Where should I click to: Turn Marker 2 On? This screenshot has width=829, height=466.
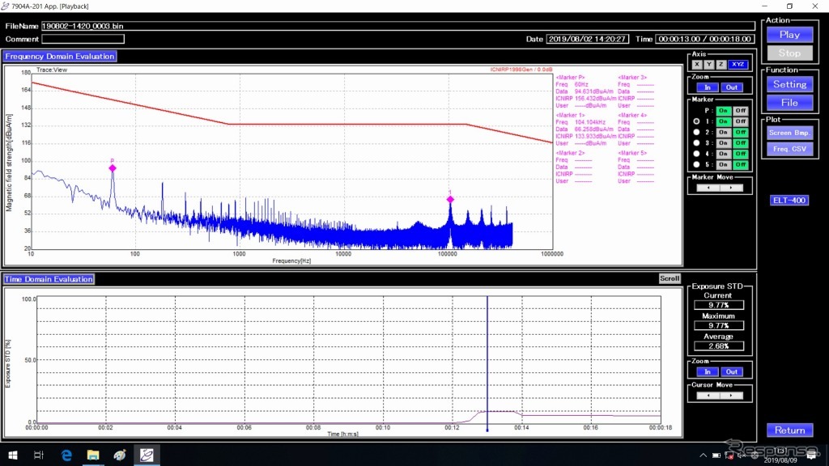(723, 132)
